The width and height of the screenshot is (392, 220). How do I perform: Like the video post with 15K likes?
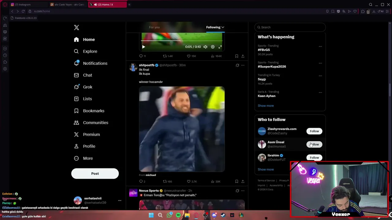191,56
